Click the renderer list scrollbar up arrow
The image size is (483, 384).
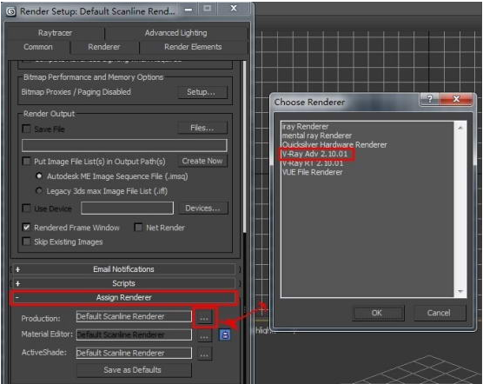tap(460, 128)
